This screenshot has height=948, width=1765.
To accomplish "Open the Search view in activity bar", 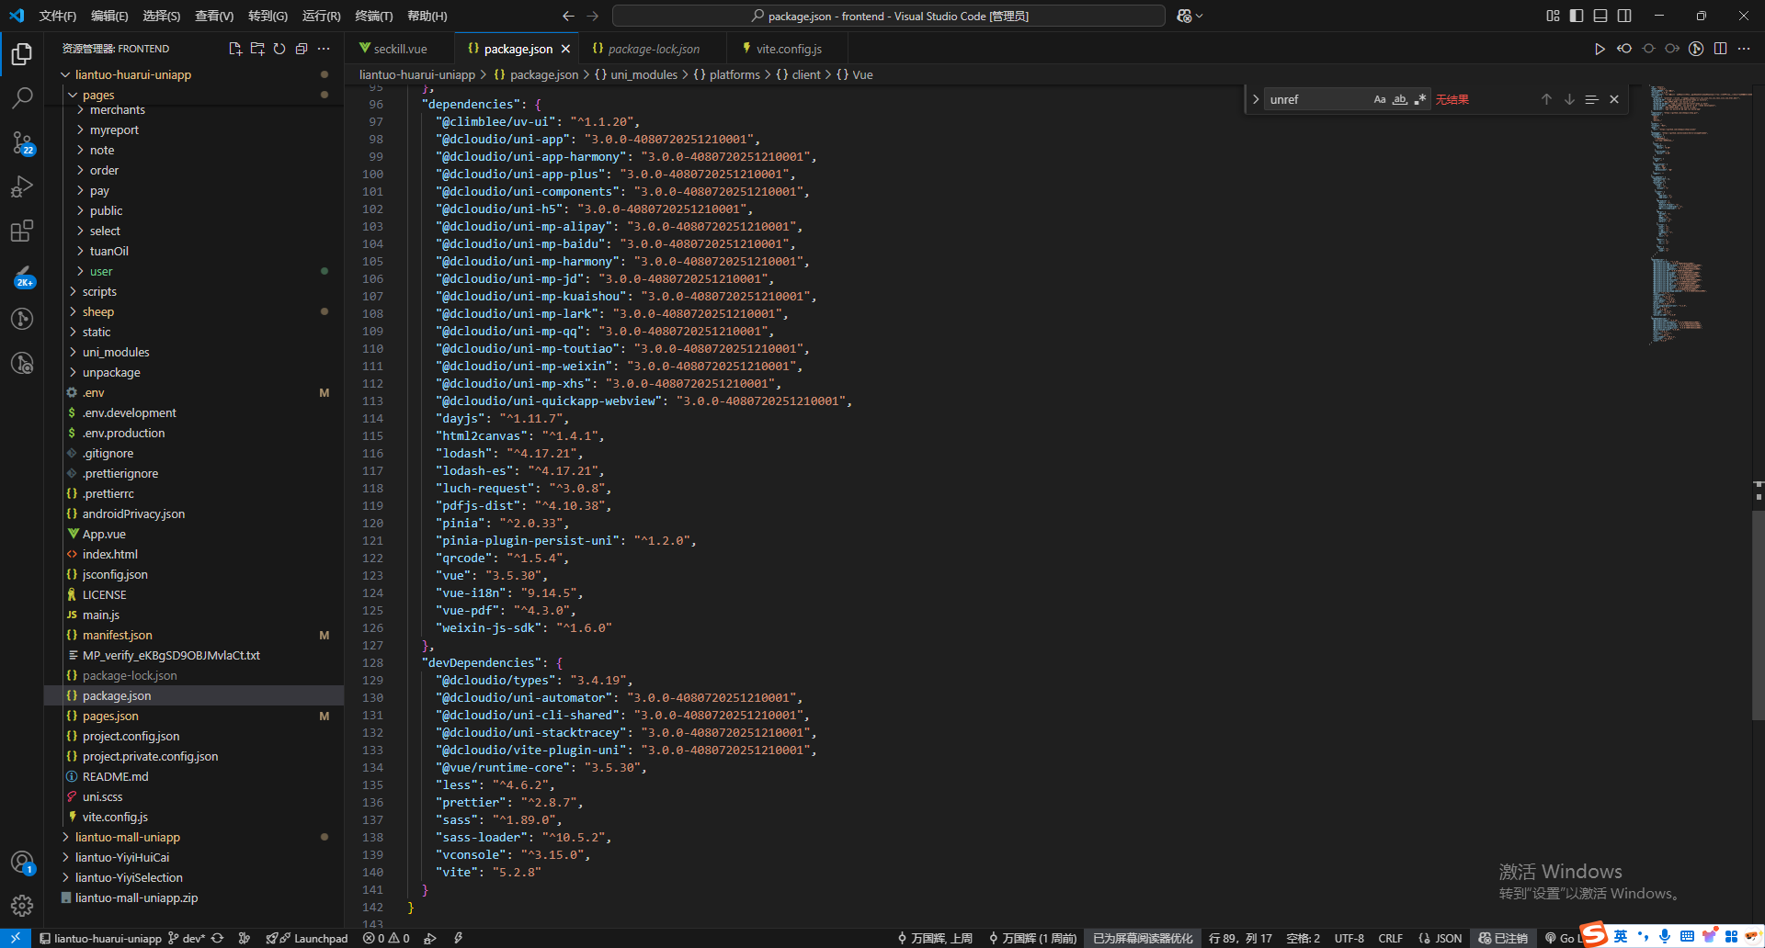I will [22, 97].
